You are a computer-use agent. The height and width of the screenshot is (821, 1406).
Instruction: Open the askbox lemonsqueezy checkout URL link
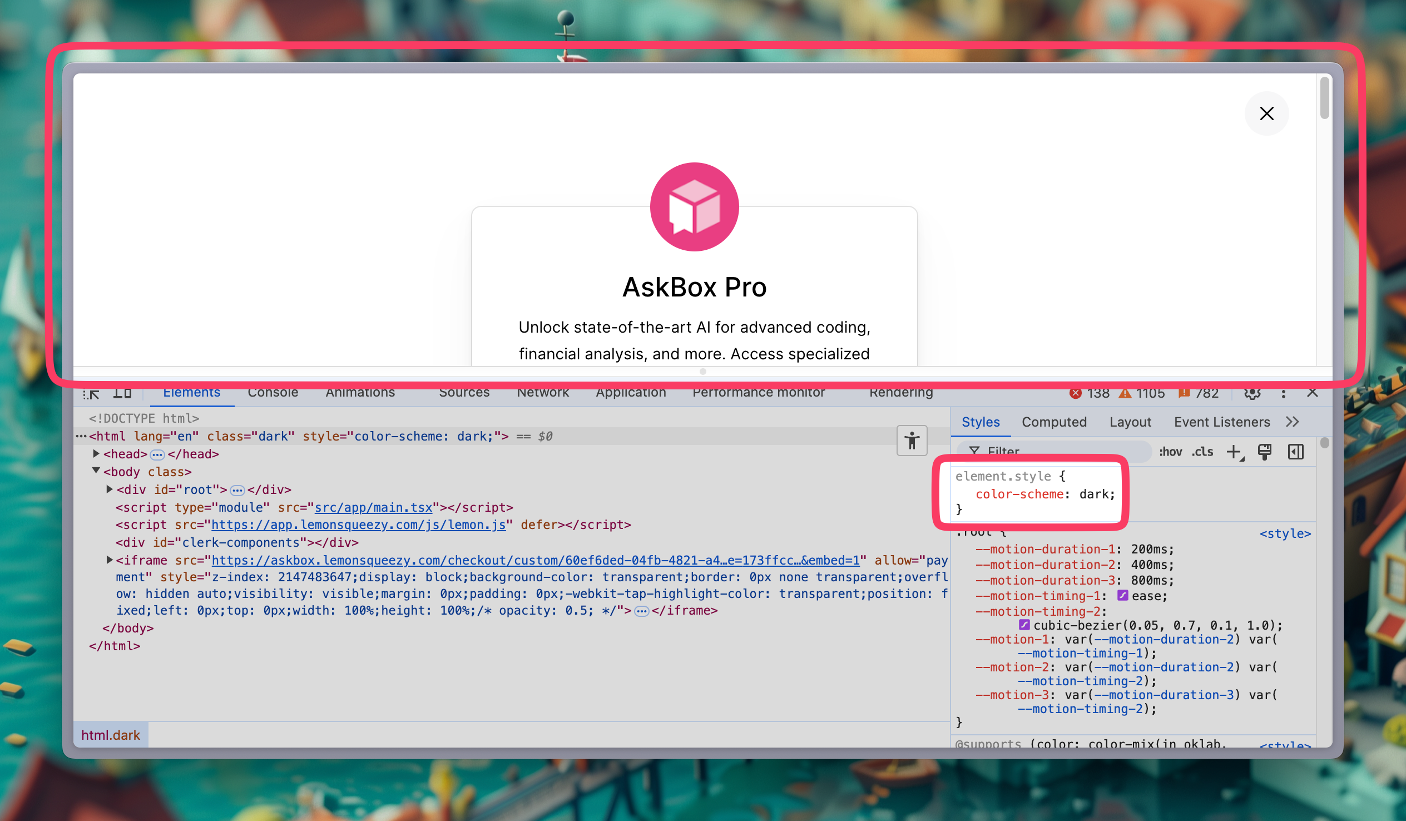point(536,560)
